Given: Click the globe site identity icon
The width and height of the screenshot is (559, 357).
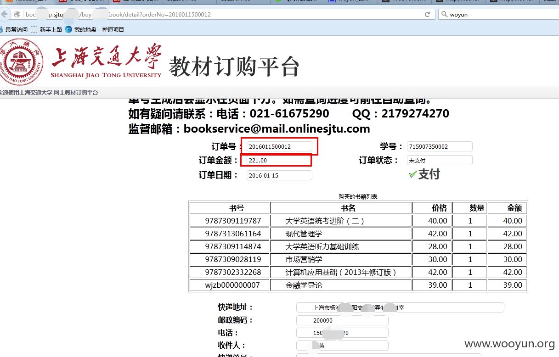Looking at the screenshot, I should point(17,14).
